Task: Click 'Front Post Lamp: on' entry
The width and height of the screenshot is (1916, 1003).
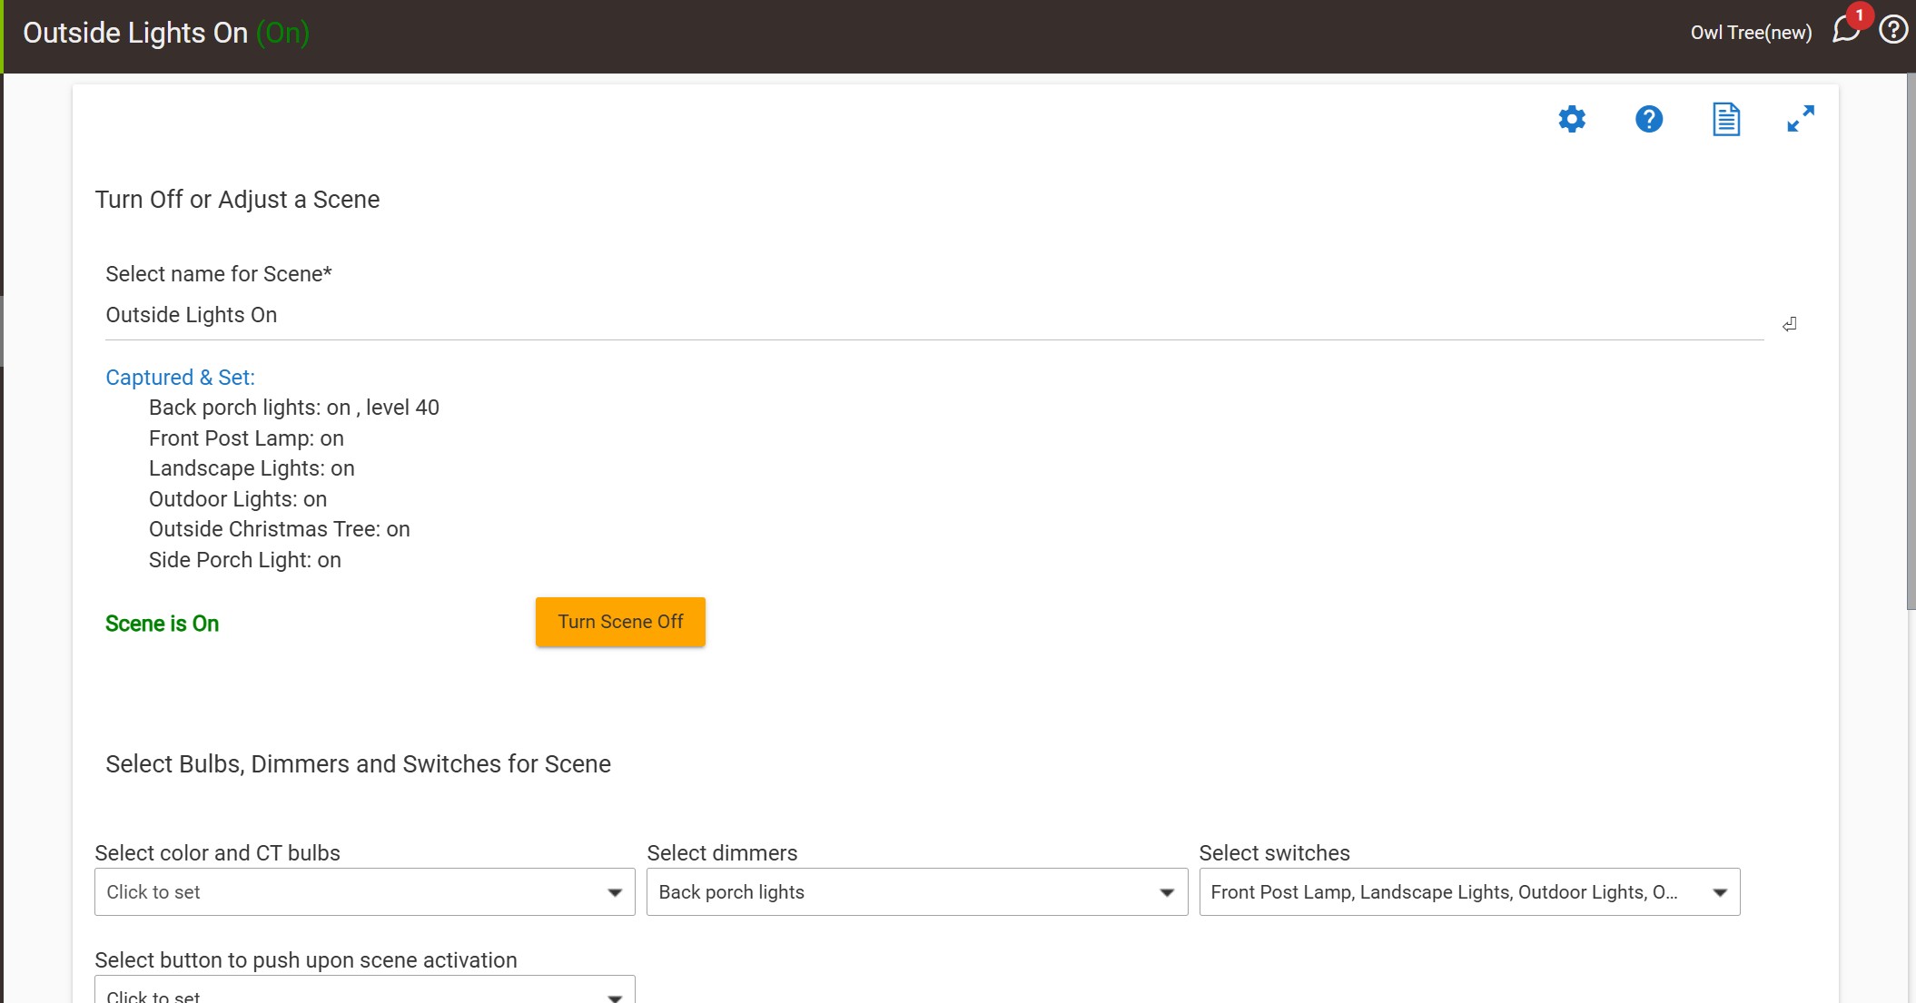Action: click(246, 438)
